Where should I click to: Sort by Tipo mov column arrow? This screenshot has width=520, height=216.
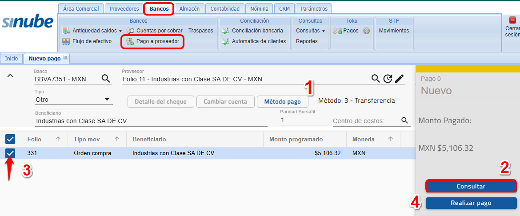[x=117, y=140]
